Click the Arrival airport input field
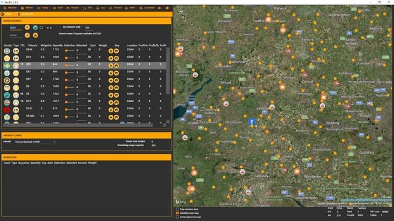 coord(15,36)
